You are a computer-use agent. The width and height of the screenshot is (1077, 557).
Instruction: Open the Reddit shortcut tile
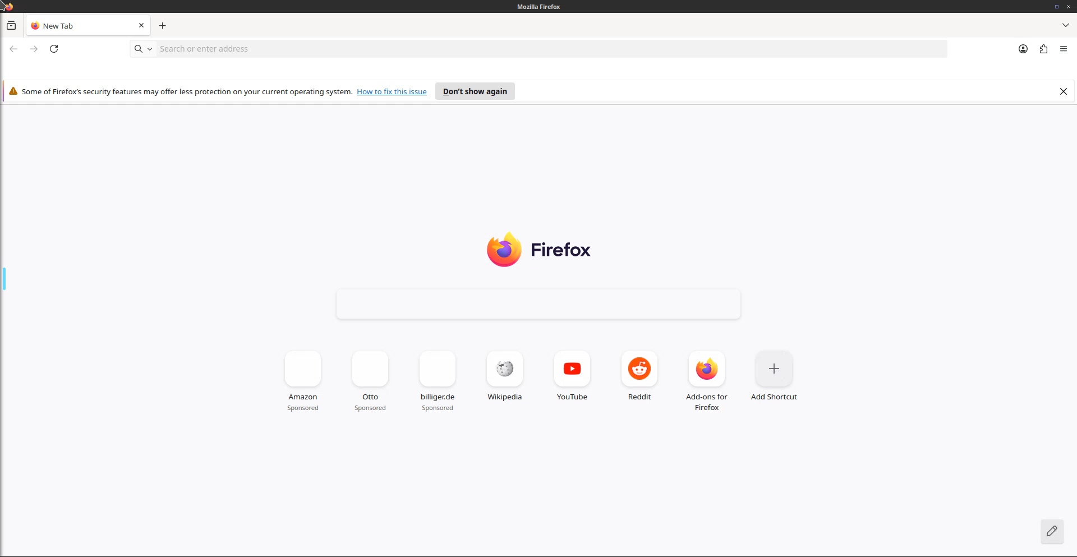pyautogui.click(x=639, y=369)
